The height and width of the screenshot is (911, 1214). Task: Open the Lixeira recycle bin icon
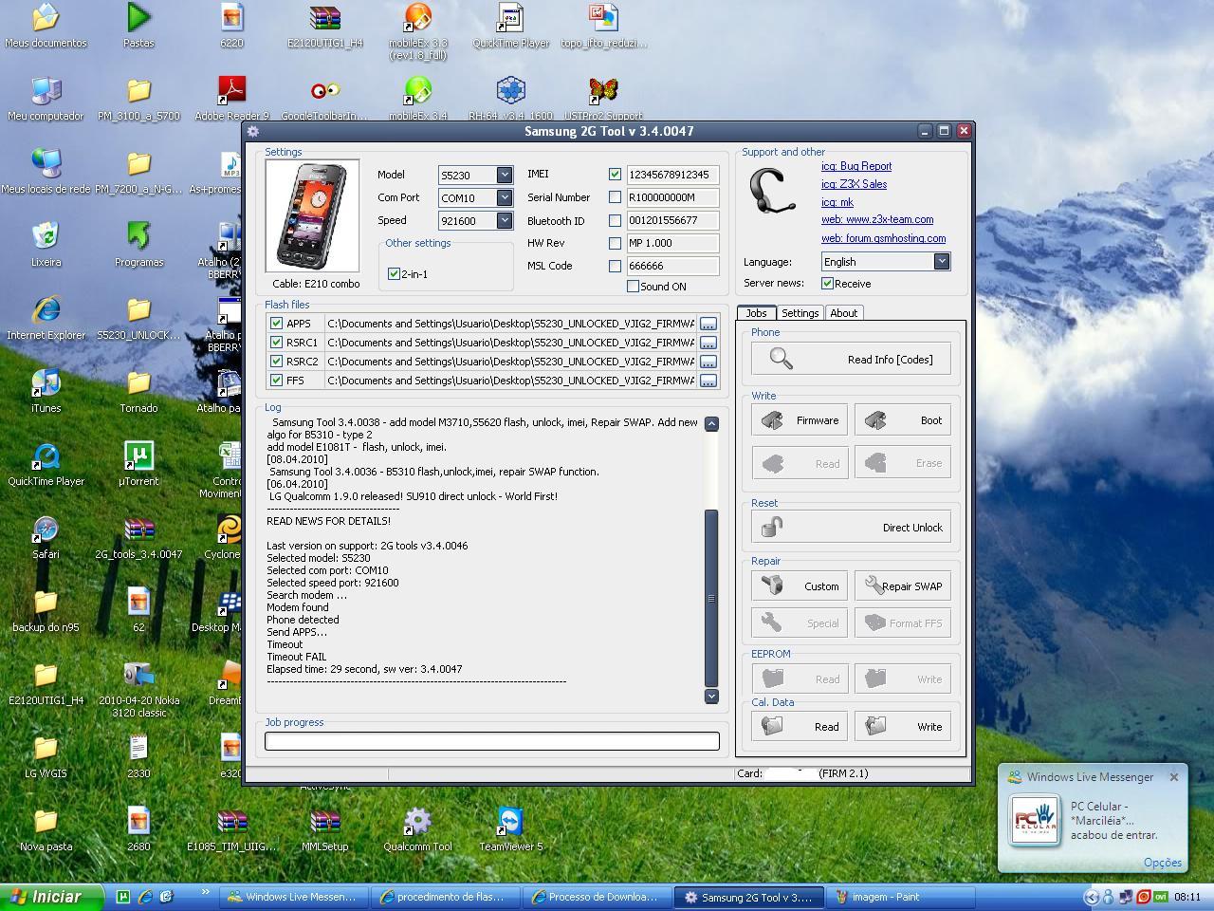click(x=46, y=245)
